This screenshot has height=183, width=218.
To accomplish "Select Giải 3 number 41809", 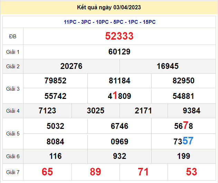I will tap(120, 96).
